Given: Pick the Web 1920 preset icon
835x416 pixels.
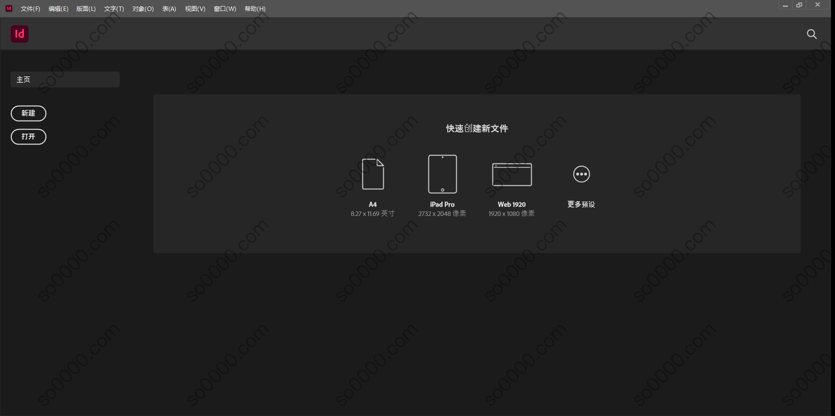Looking at the screenshot, I should pos(512,174).
